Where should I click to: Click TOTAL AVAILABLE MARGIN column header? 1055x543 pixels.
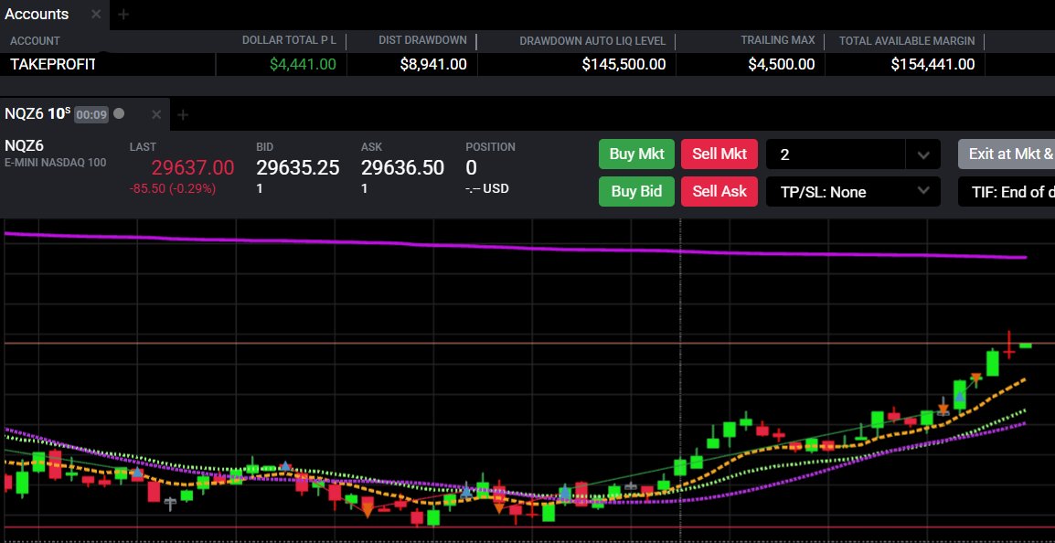pos(906,41)
